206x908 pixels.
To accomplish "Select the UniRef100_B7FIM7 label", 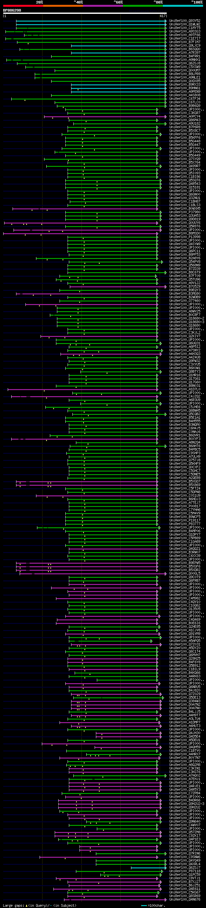I will point(185,42).
